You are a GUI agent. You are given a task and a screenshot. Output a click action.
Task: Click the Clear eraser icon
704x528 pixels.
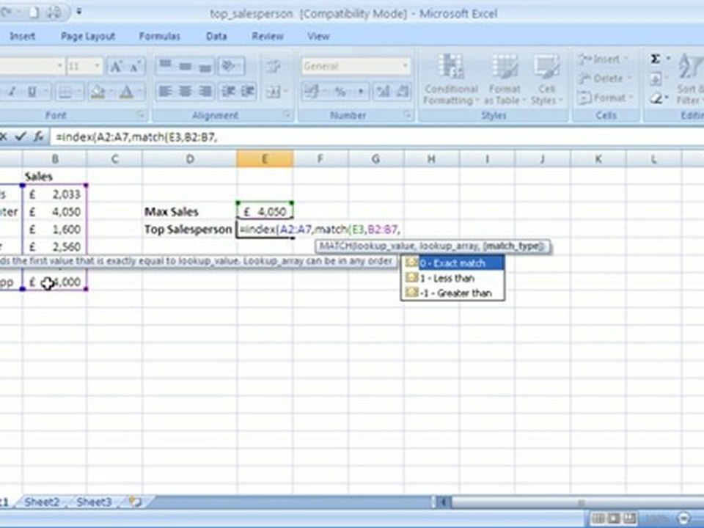tap(656, 98)
